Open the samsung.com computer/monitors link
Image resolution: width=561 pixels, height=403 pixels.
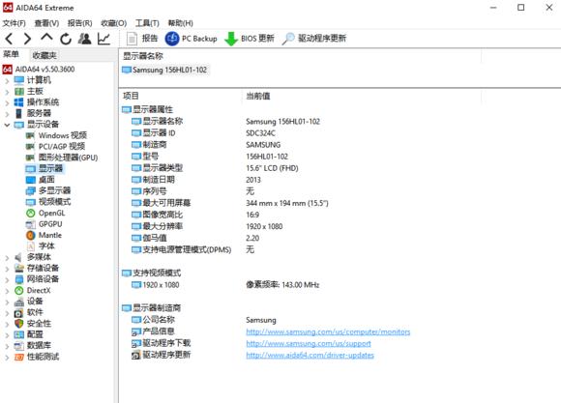click(328, 331)
